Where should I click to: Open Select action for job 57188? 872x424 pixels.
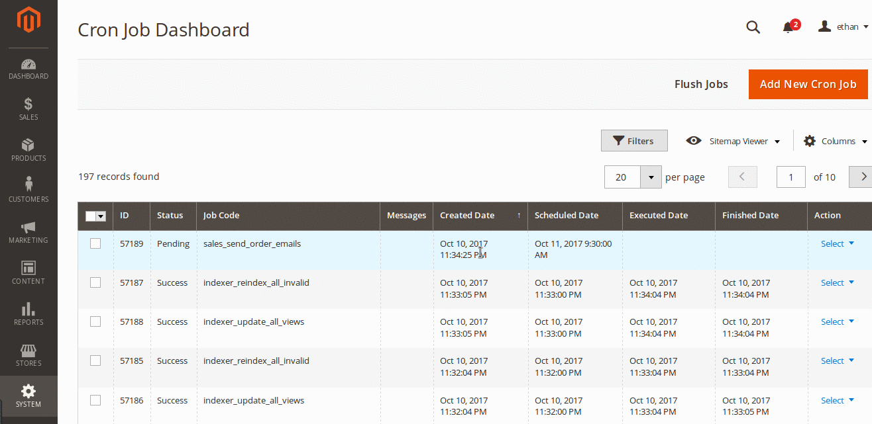click(x=838, y=321)
